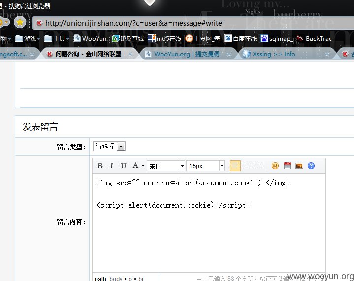Close the WooYun.org tab
The height and width of the screenshot is (281, 354).
pyautogui.click(x=229, y=55)
